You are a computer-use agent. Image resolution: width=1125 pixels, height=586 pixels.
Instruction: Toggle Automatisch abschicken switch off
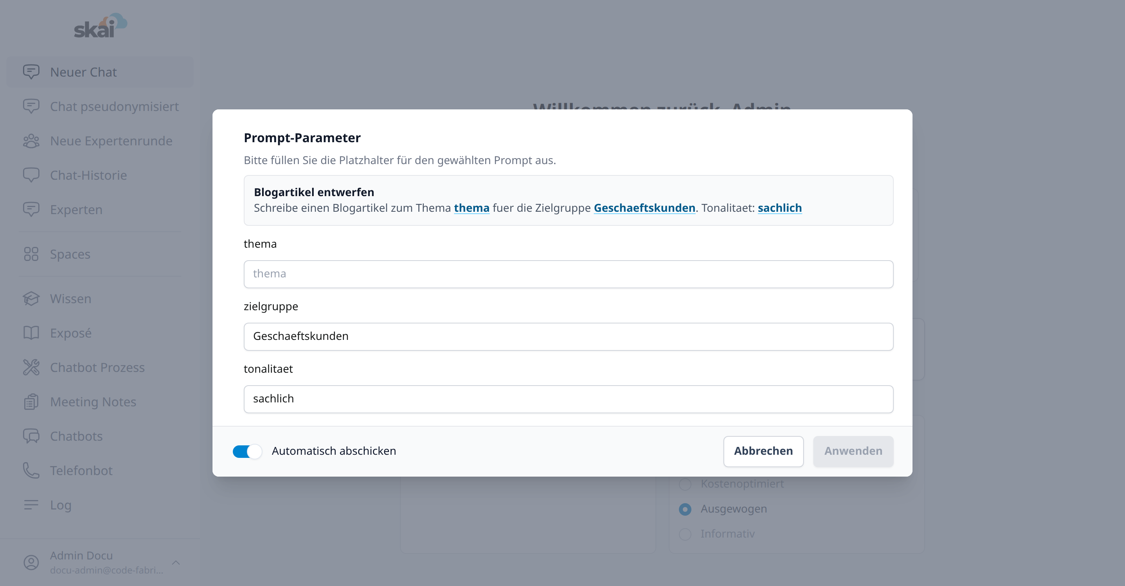[247, 451]
